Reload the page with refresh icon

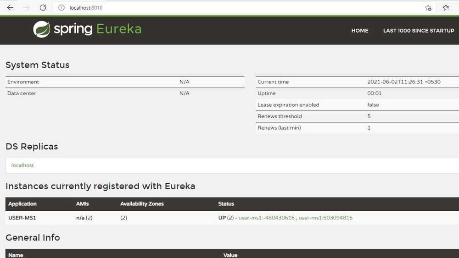(x=43, y=8)
